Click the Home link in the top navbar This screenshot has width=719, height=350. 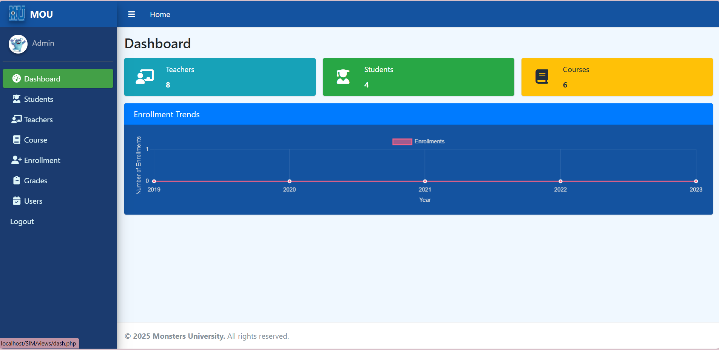click(160, 14)
